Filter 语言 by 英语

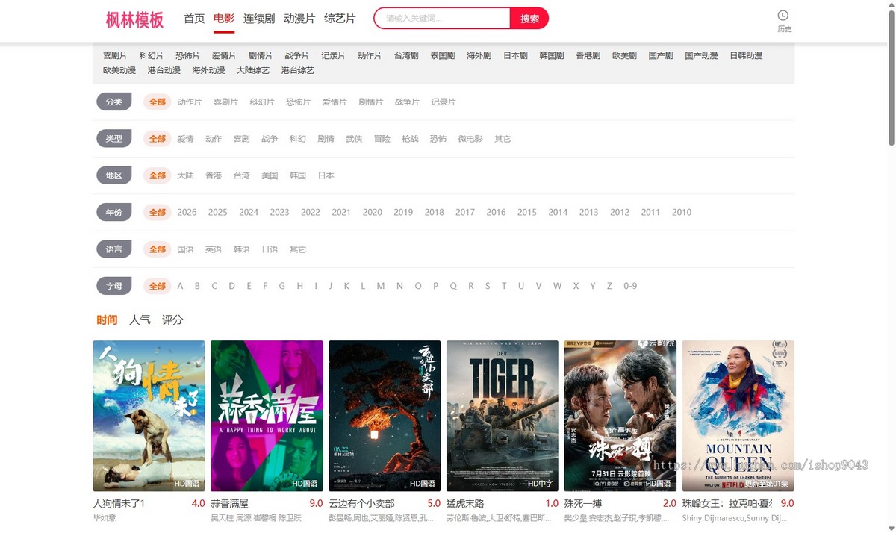click(x=214, y=249)
